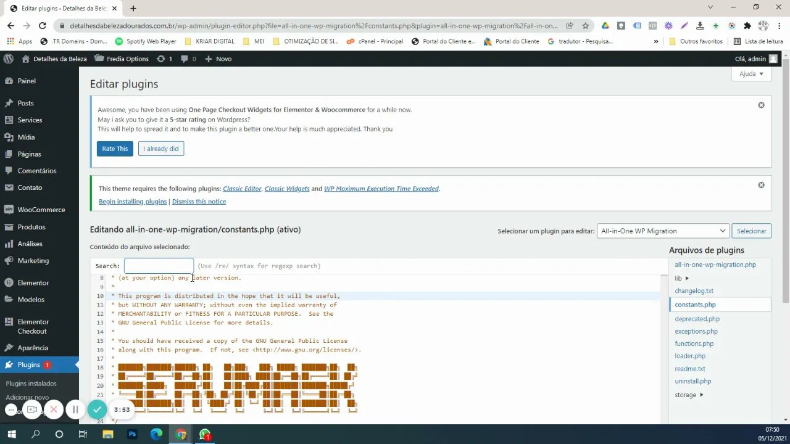Open the new browser tab plus button
The height and width of the screenshot is (444, 790).
133,8
